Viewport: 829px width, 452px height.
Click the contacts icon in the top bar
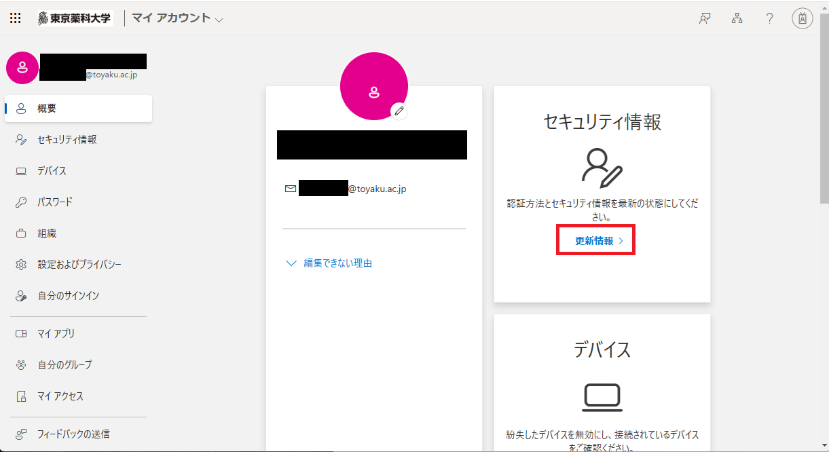coord(704,18)
